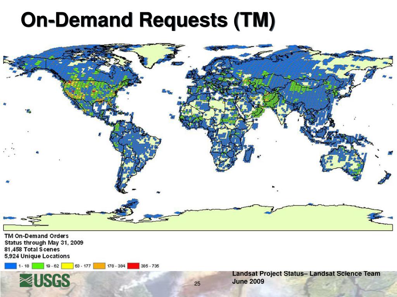Click the USGS logo

click(45, 281)
